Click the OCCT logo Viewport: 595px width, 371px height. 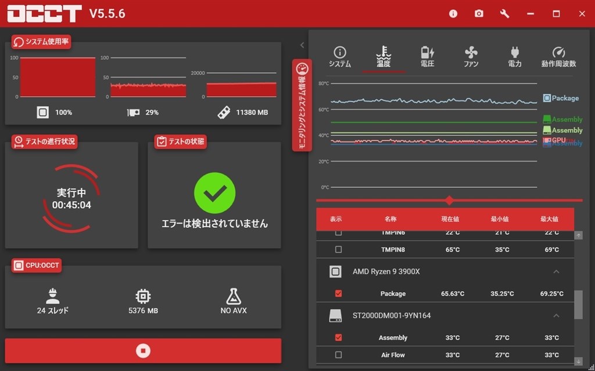[x=44, y=14]
